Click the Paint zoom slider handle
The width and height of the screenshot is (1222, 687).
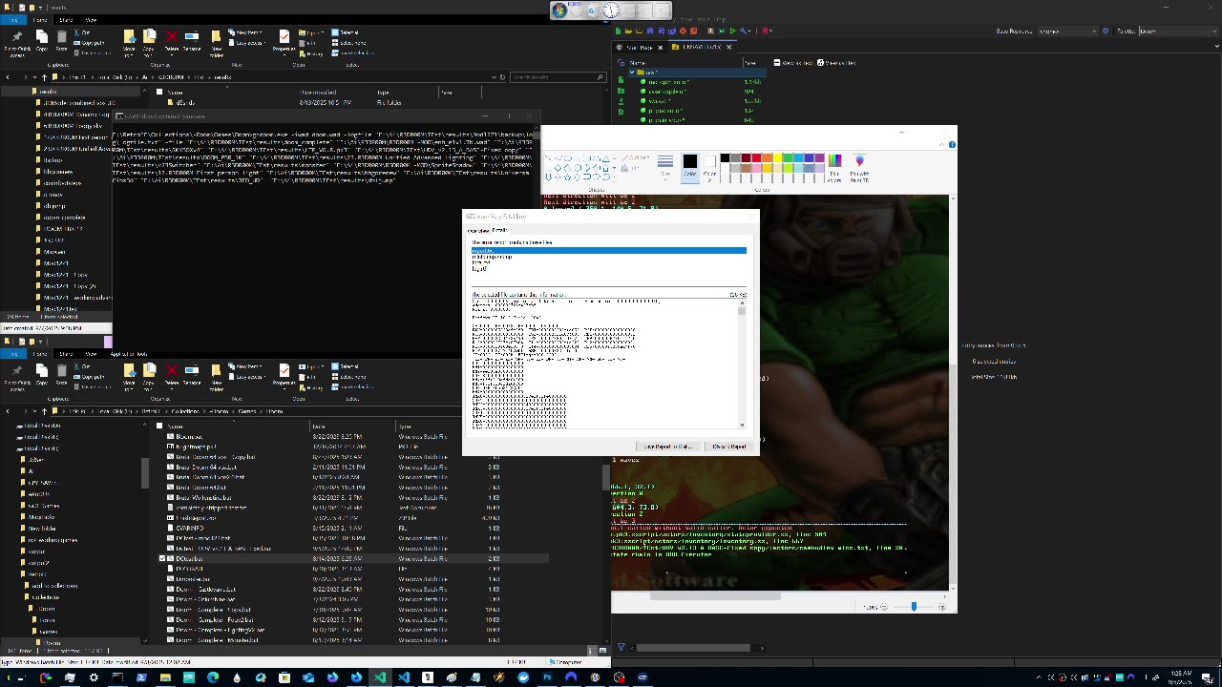(x=914, y=607)
